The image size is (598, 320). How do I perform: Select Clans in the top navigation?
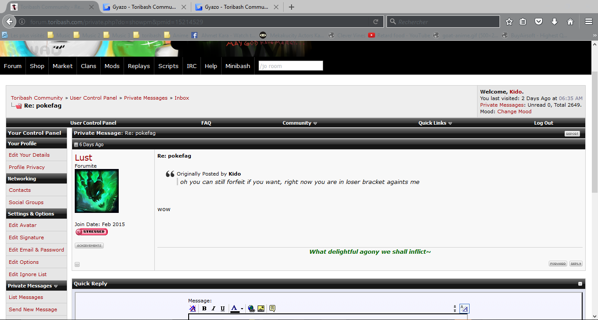88,66
